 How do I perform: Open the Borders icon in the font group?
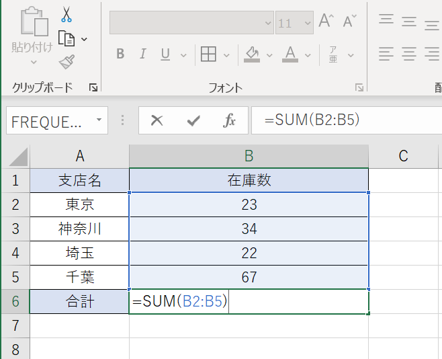(x=208, y=54)
